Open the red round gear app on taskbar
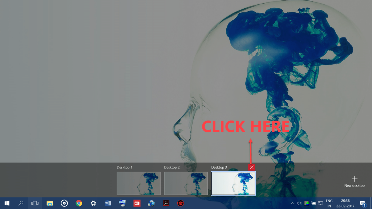372x209 pixels. [181, 203]
